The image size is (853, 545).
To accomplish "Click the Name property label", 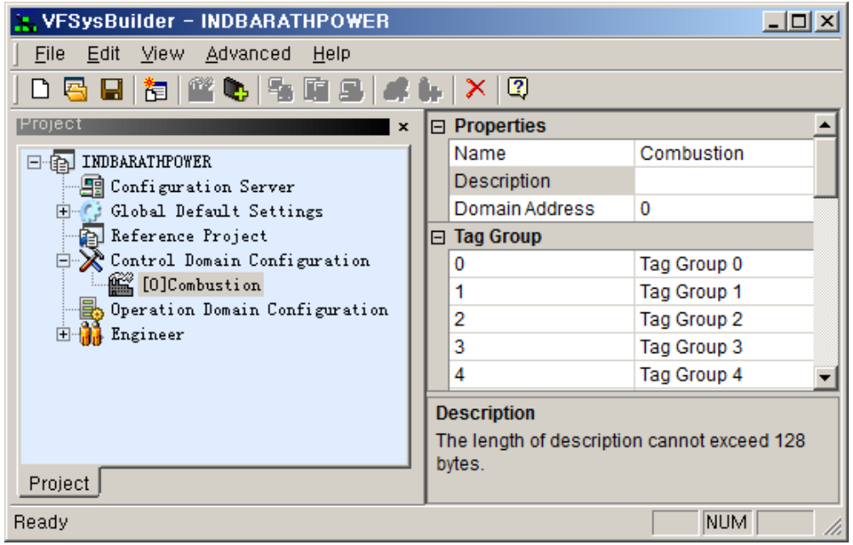I will pos(480,154).
